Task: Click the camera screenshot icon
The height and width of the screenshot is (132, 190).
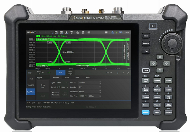Action: coord(89,32)
